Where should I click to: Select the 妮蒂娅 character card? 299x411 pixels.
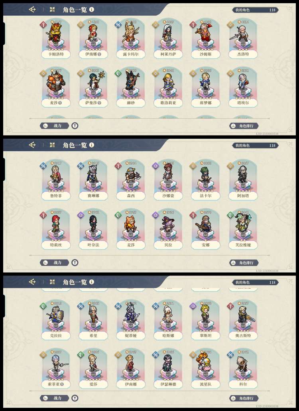[x=131, y=320]
